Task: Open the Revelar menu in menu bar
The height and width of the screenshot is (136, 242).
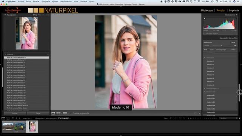Action: (36, 2)
